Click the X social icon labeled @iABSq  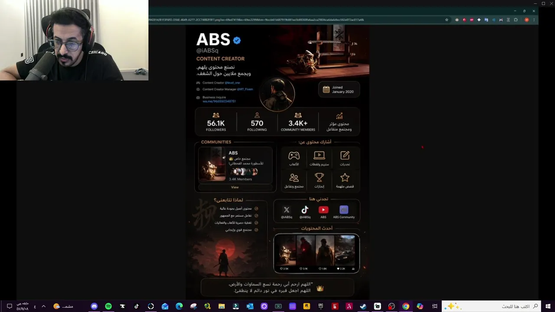(x=286, y=210)
